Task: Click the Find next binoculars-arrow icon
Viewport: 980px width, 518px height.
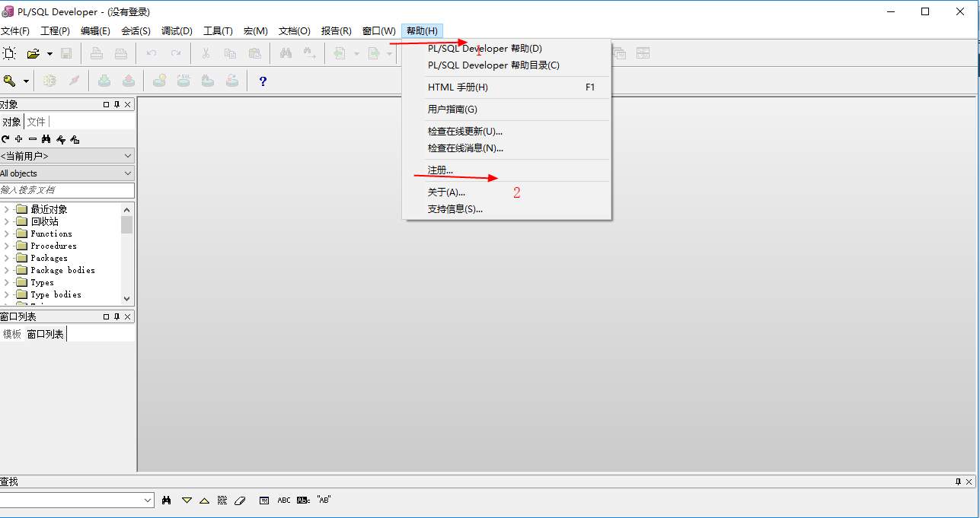Action: tap(309, 53)
